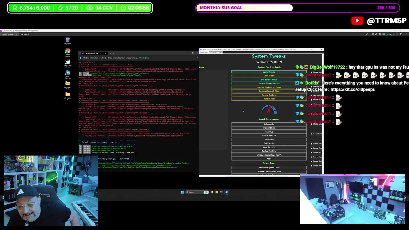Image resolution: width=409 pixels, height=230 pixels.
Task: Open Task View from the taskbar
Action: click(x=212, y=192)
